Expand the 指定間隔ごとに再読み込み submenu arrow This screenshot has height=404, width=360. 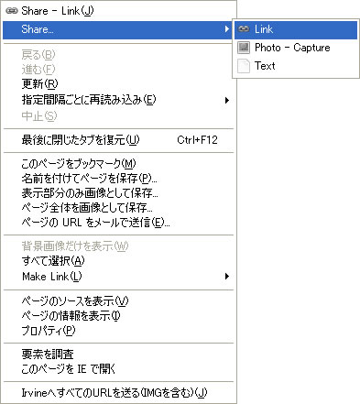tap(226, 100)
